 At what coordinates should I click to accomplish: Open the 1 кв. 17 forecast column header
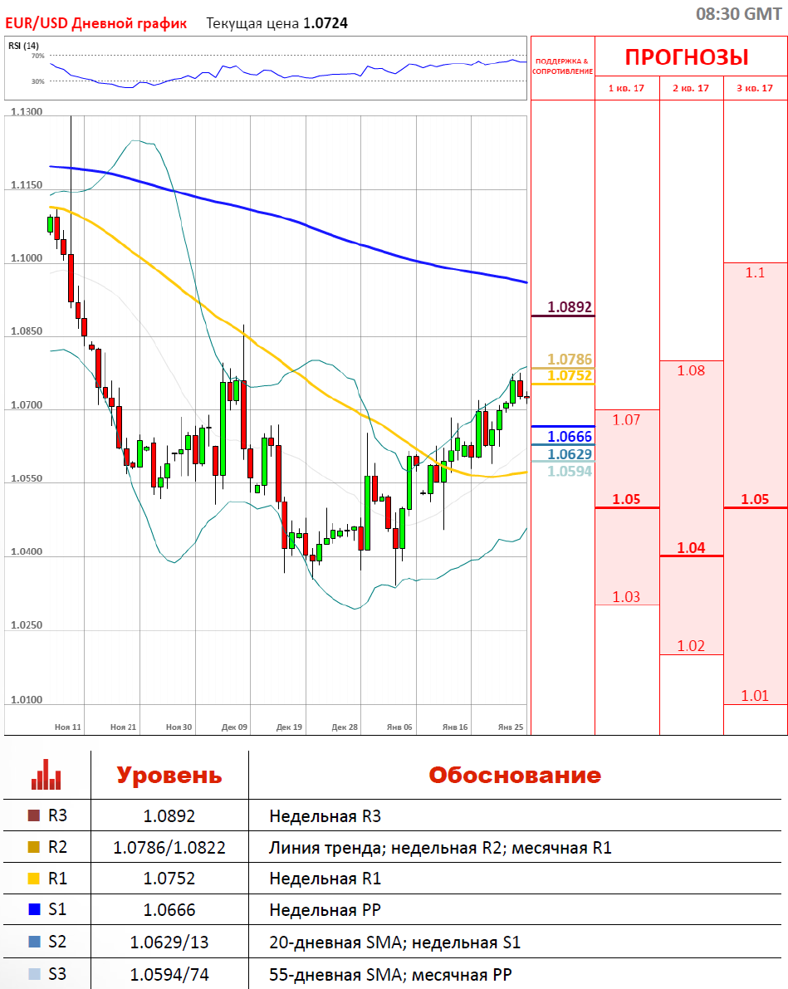[626, 88]
